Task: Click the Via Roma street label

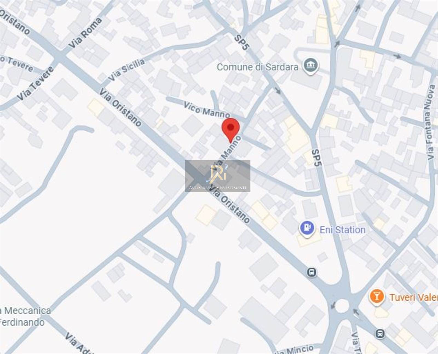Action: 85,33
